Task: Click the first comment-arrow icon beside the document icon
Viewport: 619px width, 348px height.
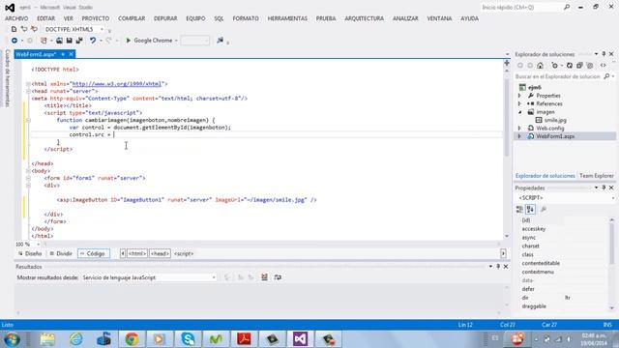Action: click(24, 29)
